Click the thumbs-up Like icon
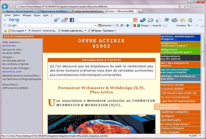Screen dimensions: 206x139 [x=158, y=20]
